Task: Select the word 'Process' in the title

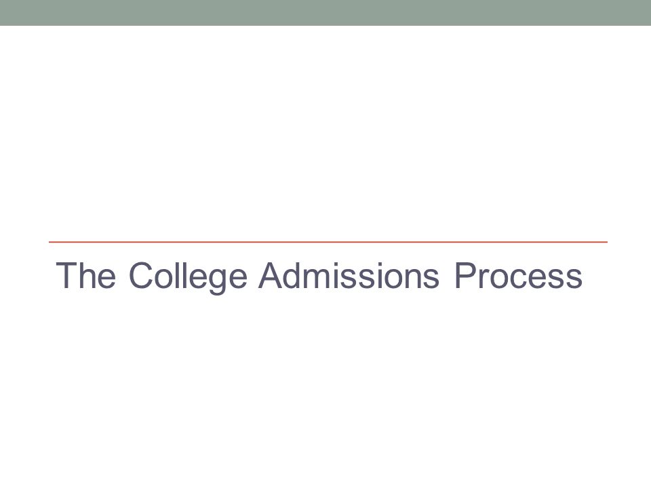Action: point(519,275)
